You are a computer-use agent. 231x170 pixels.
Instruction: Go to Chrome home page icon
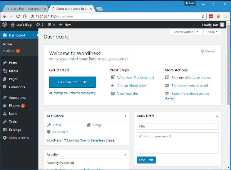tap(25, 16)
